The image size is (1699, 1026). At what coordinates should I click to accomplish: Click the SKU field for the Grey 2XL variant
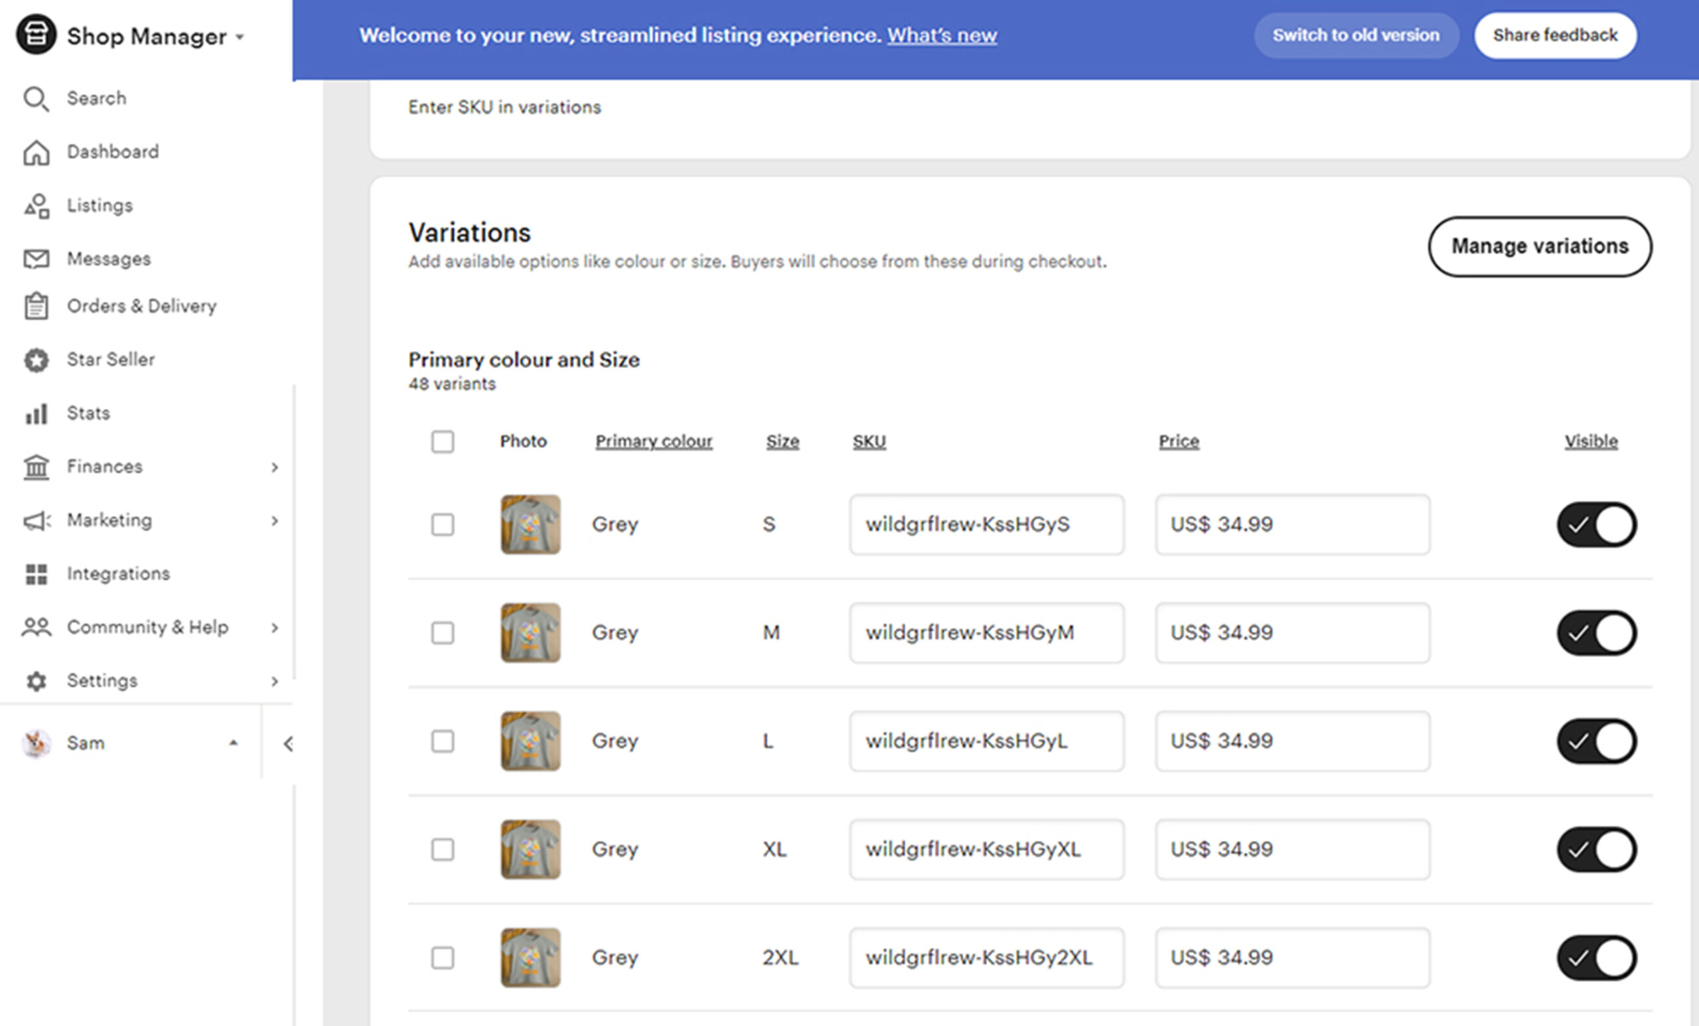click(986, 958)
